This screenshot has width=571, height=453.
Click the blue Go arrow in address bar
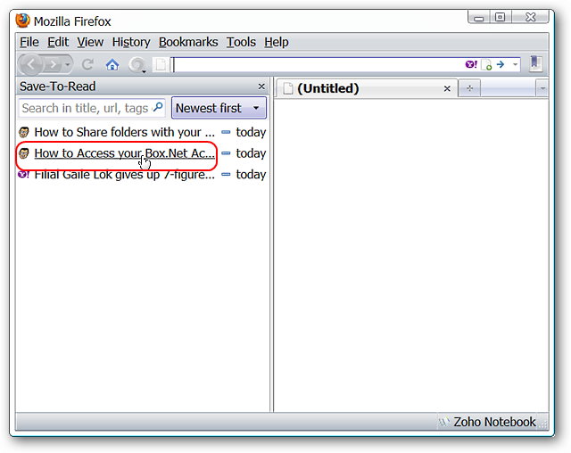(501, 64)
